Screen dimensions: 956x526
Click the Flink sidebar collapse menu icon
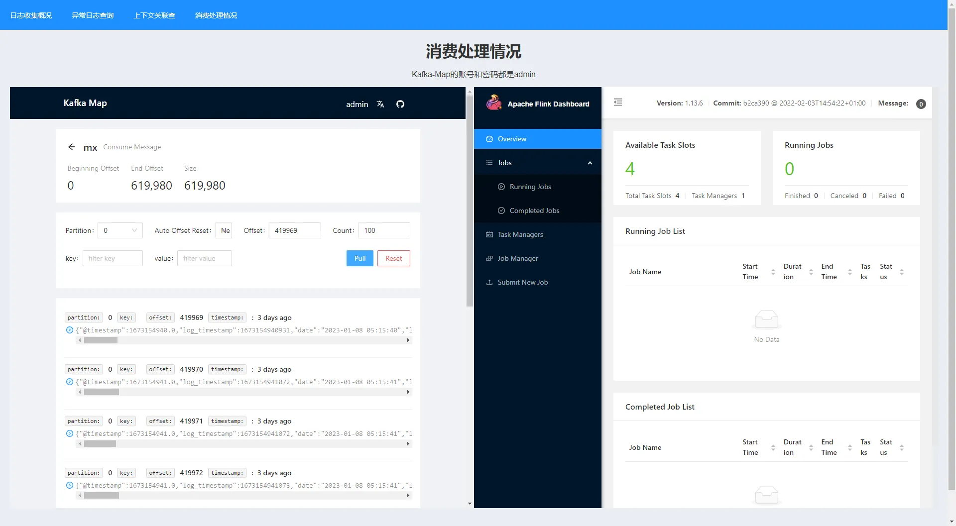pos(618,103)
